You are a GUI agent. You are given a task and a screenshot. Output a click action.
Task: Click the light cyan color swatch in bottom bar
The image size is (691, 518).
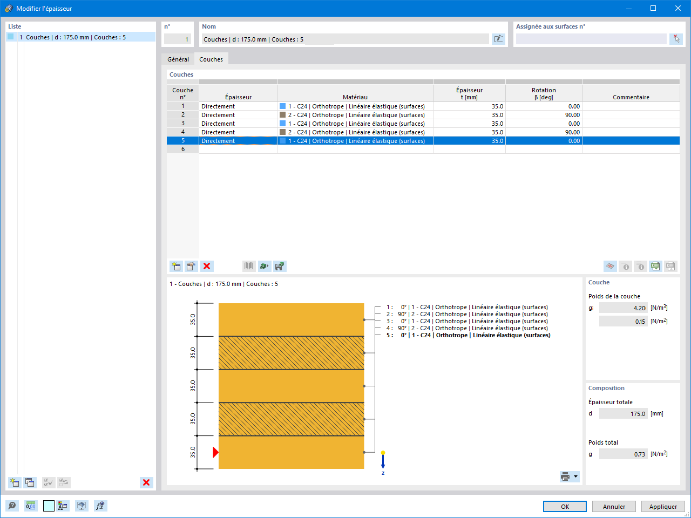(x=49, y=506)
